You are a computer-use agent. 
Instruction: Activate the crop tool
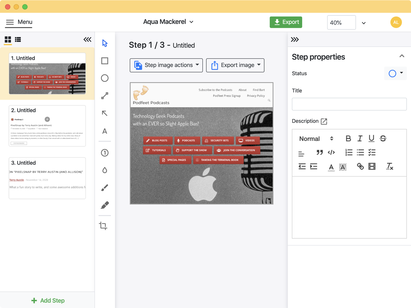click(x=103, y=226)
